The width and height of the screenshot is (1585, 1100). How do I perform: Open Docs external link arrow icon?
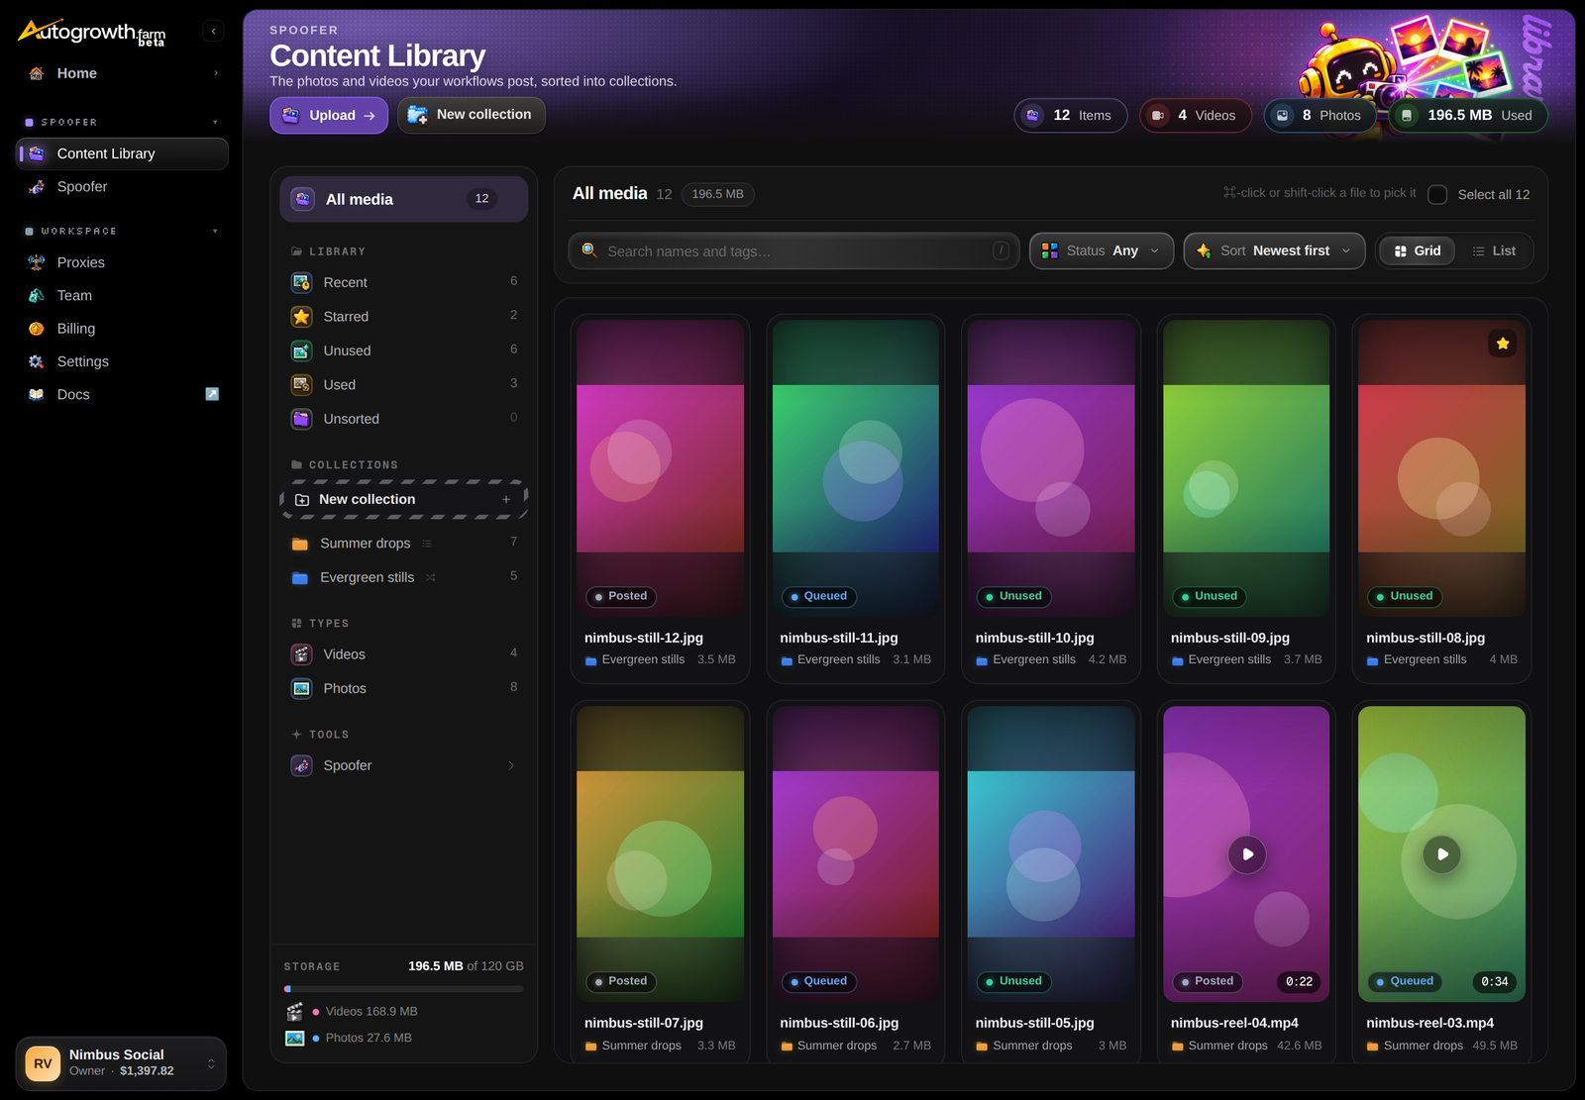click(212, 394)
